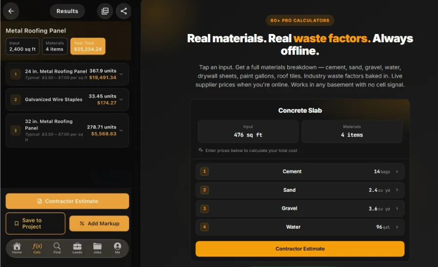Click the 33.45 units text
Image resolution: width=438 pixels, height=267 pixels.
pyautogui.click(x=103, y=96)
